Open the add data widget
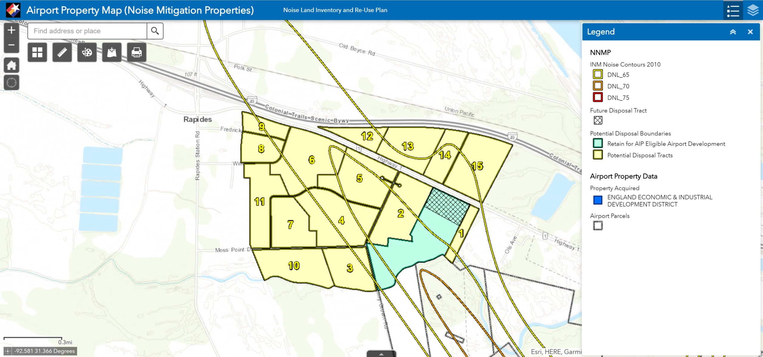Image resolution: width=763 pixels, height=357 pixels. (x=112, y=52)
